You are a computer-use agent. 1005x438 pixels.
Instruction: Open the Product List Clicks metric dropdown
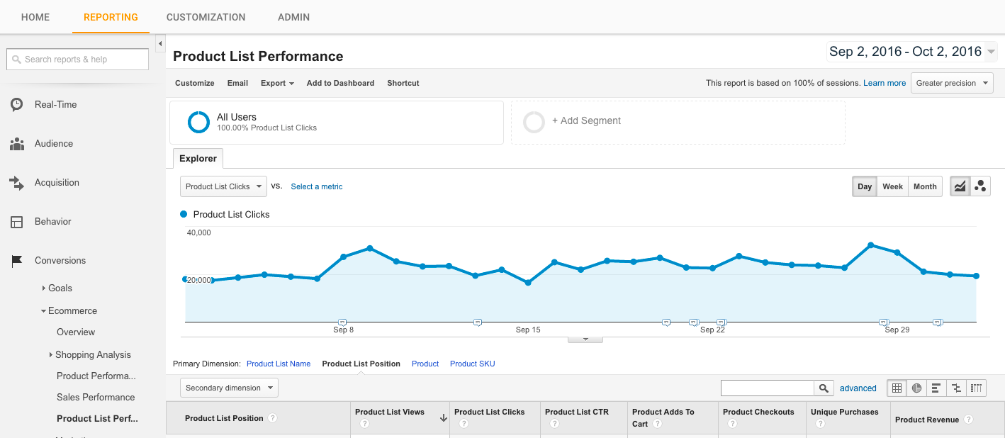[x=223, y=186]
